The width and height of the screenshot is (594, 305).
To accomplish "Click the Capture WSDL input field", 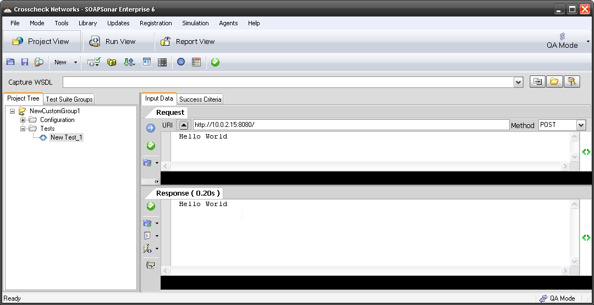I will coord(289,82).
